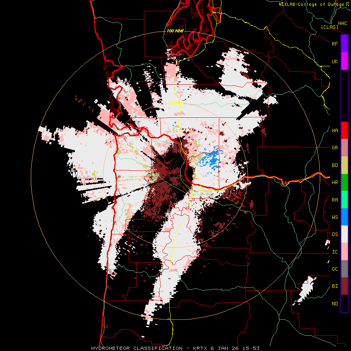Click the UK legend label
351x351 pixels.
pyautogui.click(x=335, y=61)
